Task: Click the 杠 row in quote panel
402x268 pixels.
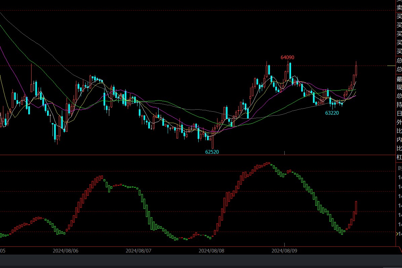Action: [399, 157]
